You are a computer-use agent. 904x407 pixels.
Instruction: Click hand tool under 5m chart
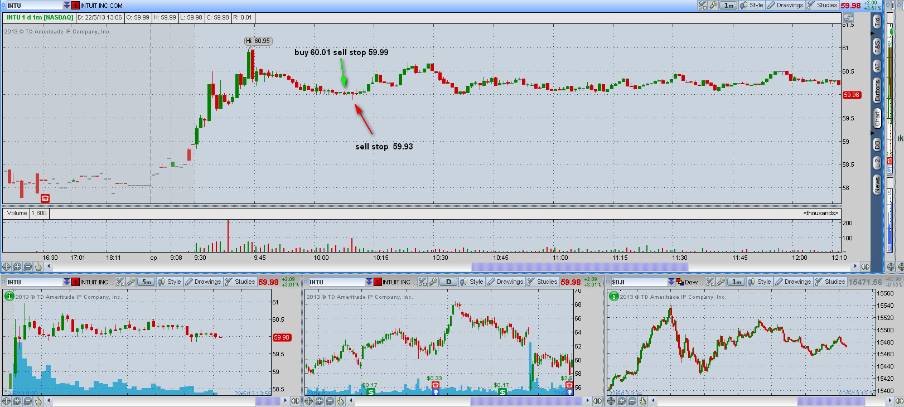(x=38, y=401)
